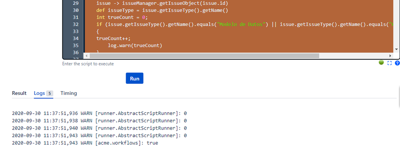Open the Result tab

[19, 93]
